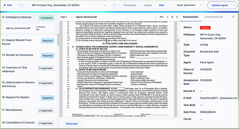This screenshot has height=129, width=239.
Task: Select 12. Deposit Receipt From Escrow item
Action: click(x=17, y=42)
